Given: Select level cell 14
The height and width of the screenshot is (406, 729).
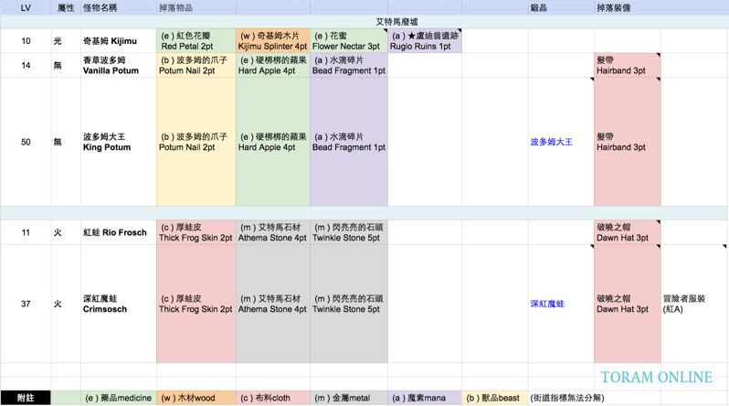Looking at the screenshot, I should point(26,65).
